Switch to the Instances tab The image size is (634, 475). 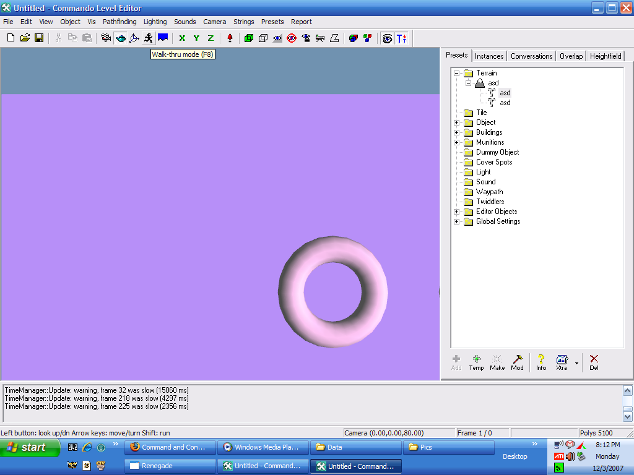[x=489, y=56]
